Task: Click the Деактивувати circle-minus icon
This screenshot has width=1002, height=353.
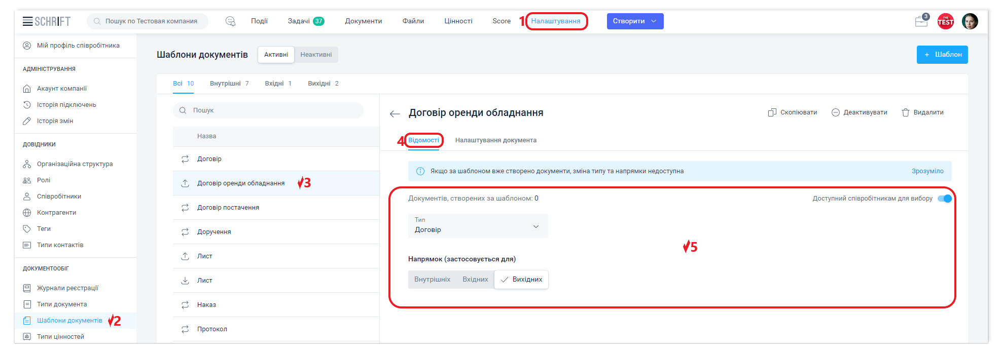Action: 836,112
